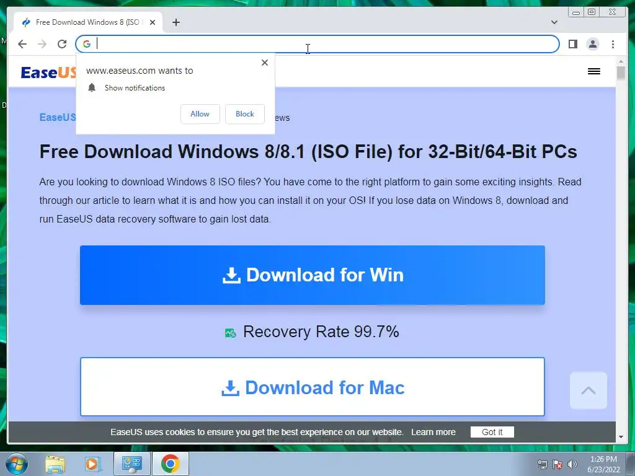This screenshot has width=635, height=476.
Task: Accept cookies with Got it button
Action: tap(492, 432)
